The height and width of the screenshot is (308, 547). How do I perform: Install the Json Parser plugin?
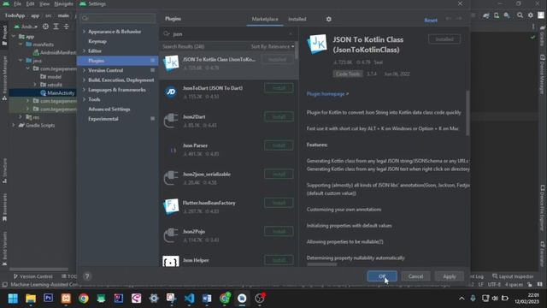(279, 145)
